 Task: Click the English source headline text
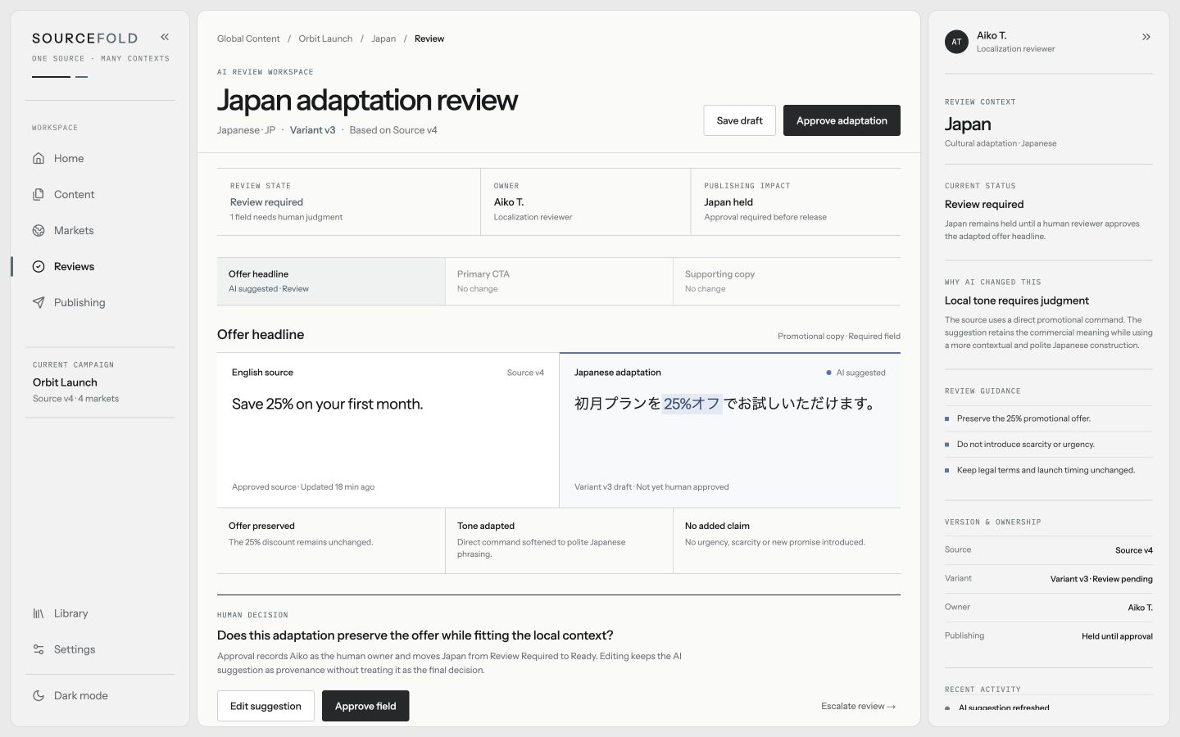click(327, 404)
